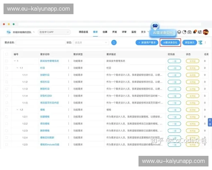Open row actions menu for 创建栏目
This screenshot has height=170, width=212.
pyautogui.click(x=69, y=75)
